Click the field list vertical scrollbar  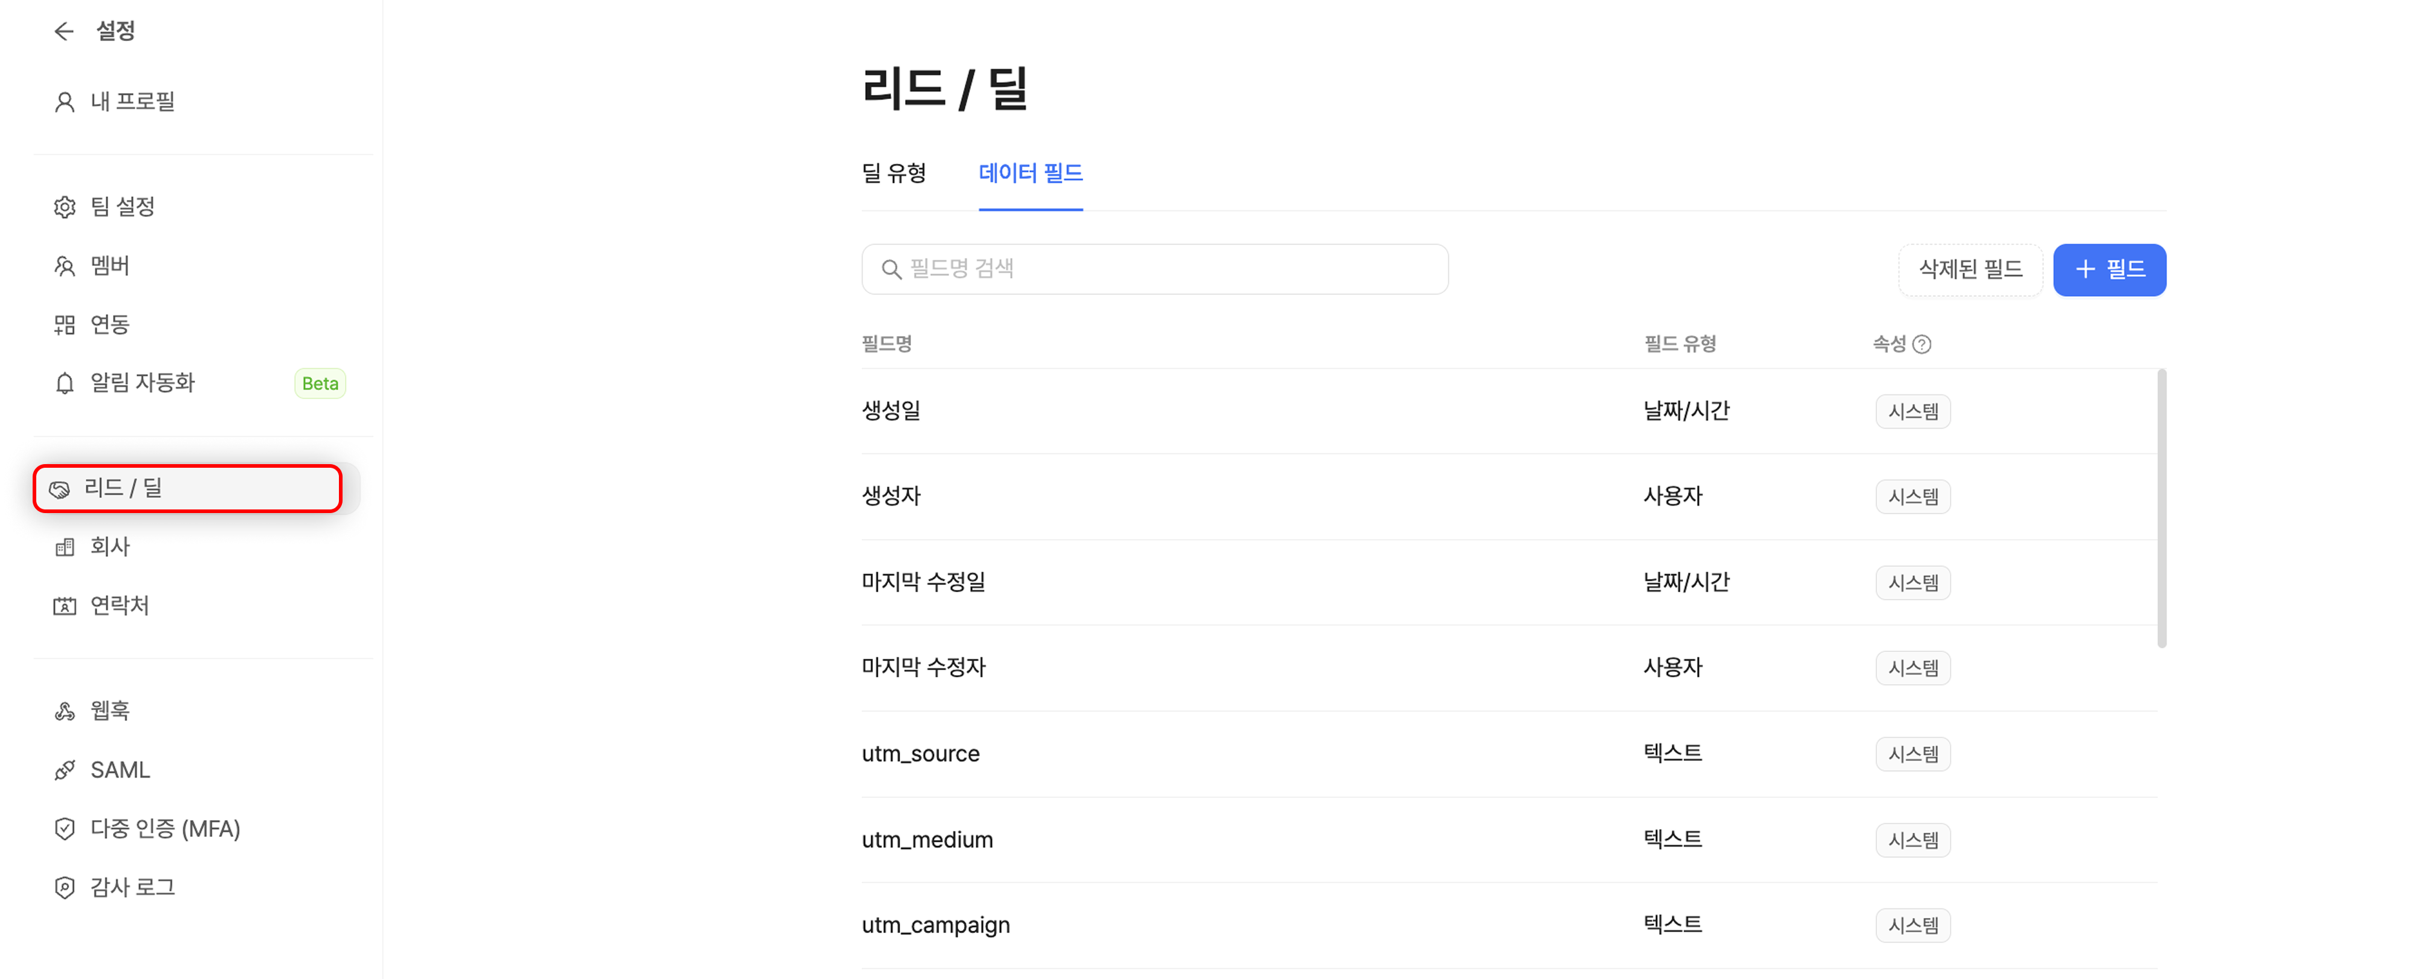2162,508
